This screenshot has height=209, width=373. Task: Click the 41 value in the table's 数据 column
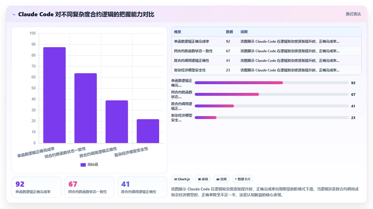coord(228,61)
